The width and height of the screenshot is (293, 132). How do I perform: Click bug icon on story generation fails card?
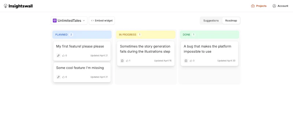(x=122, y=61)
